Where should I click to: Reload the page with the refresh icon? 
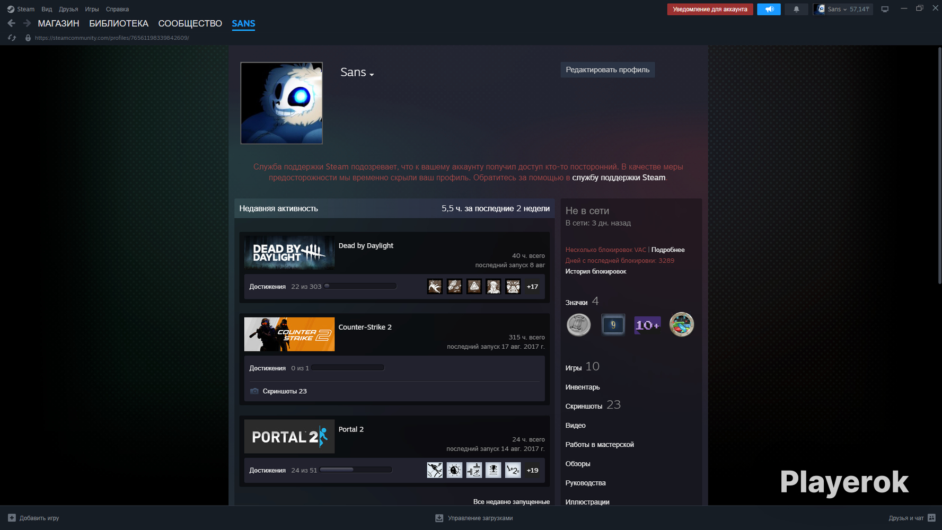12,38
